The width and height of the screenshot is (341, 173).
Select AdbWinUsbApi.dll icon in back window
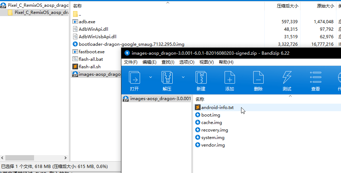75,36
